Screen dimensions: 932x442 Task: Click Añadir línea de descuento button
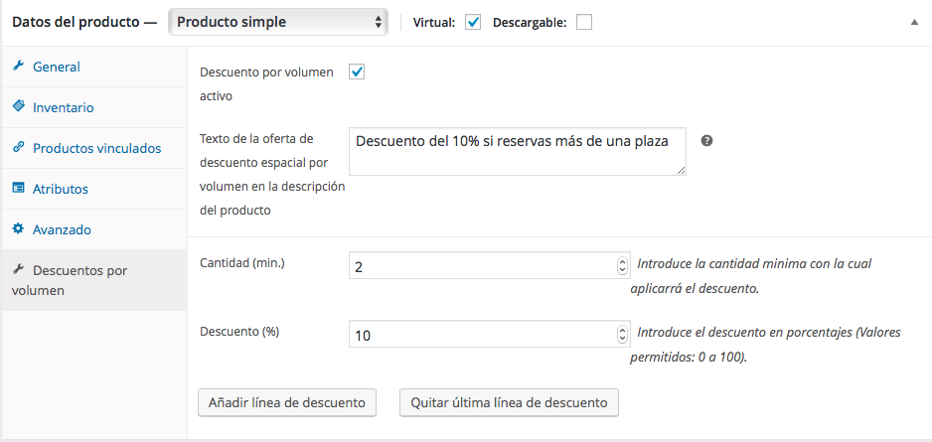[x=287, y=403]
